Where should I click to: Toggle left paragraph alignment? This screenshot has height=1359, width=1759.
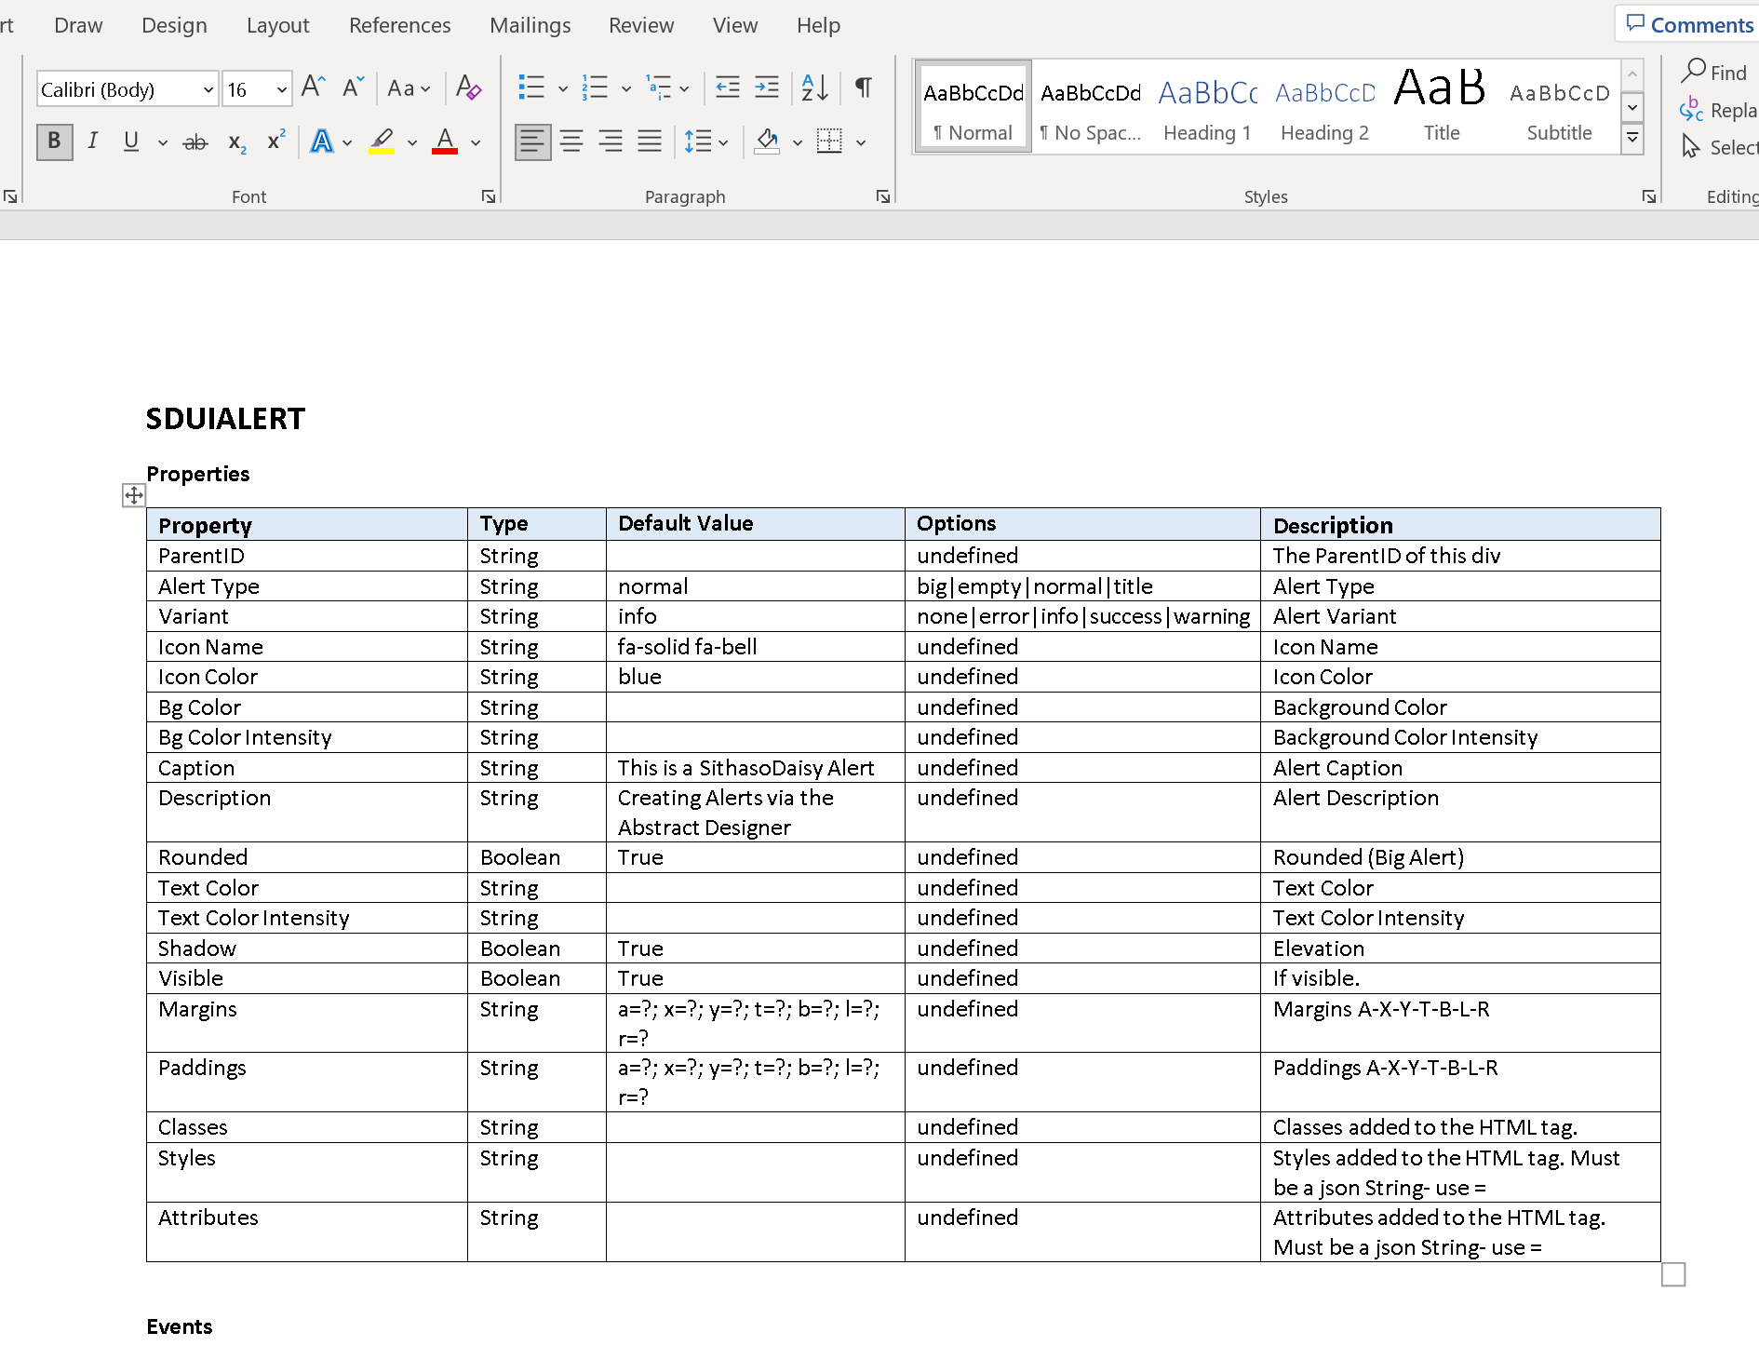point(532,141)
